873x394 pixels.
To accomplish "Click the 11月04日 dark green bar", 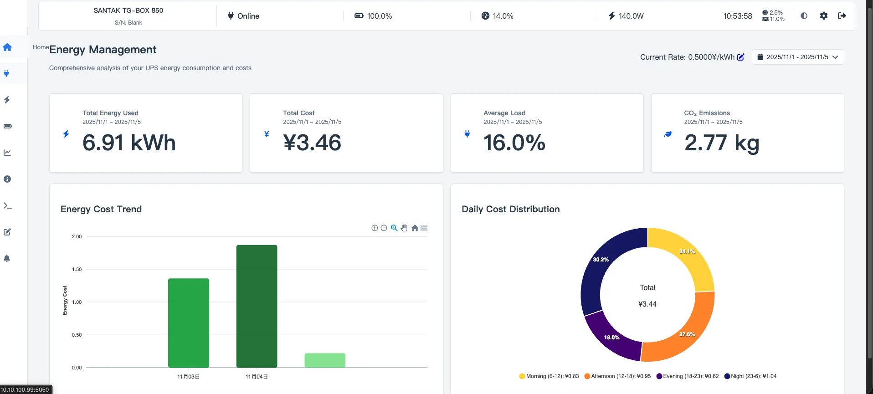I will pos(257,306).
